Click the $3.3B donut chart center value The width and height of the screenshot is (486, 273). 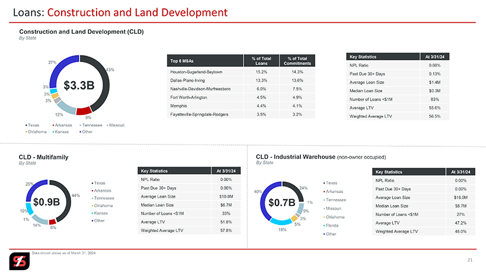(x=79, y=85)
